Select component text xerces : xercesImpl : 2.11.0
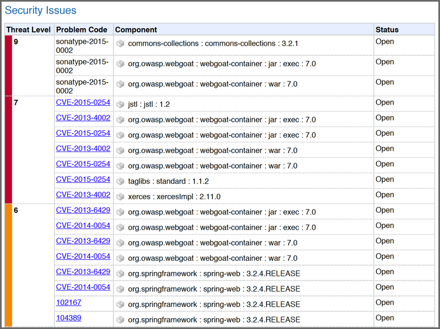Viewport: 440px width, 329px height. [x=174, y=197]
